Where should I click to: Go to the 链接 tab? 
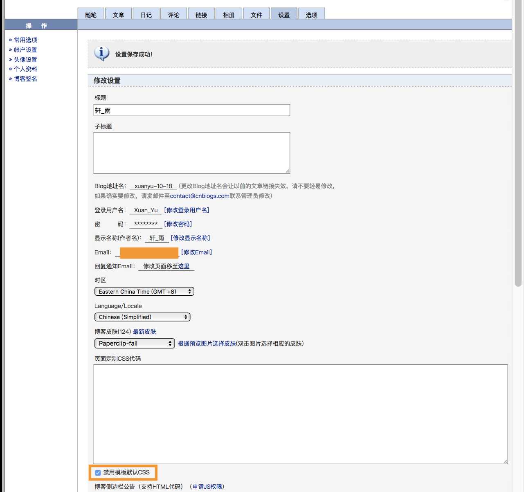click(201, 15)
